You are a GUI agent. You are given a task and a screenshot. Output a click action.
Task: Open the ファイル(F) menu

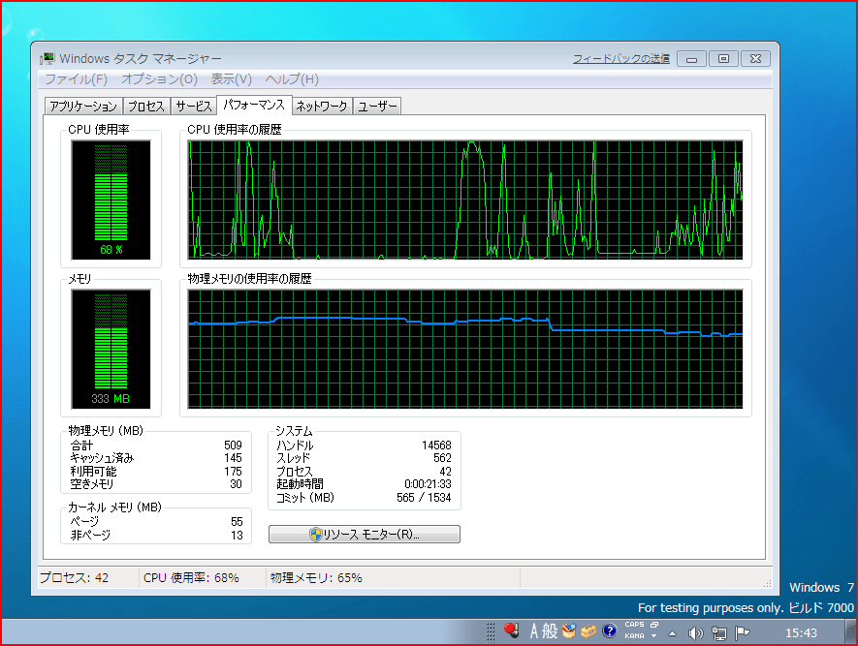pyautogui.click(x=76, y=79)
